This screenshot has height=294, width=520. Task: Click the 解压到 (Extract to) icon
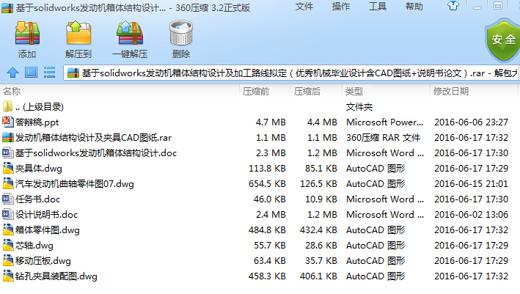78,33
